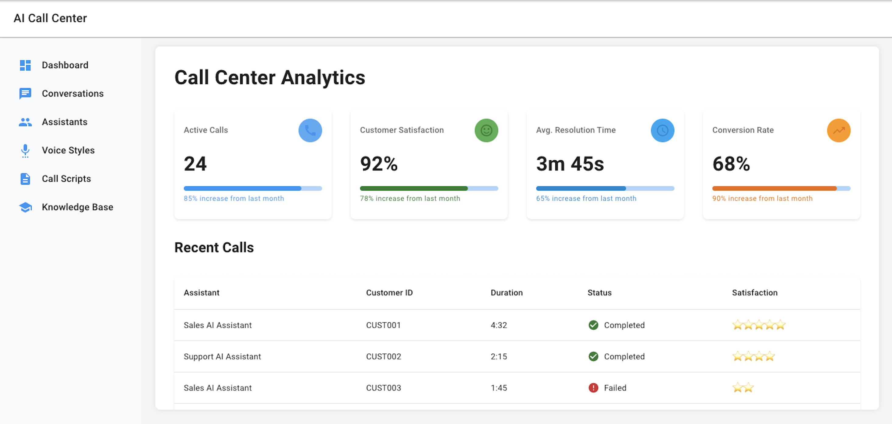
Task: Click the trending arrow icon on Conversion Rate
Action: (838, 130)
